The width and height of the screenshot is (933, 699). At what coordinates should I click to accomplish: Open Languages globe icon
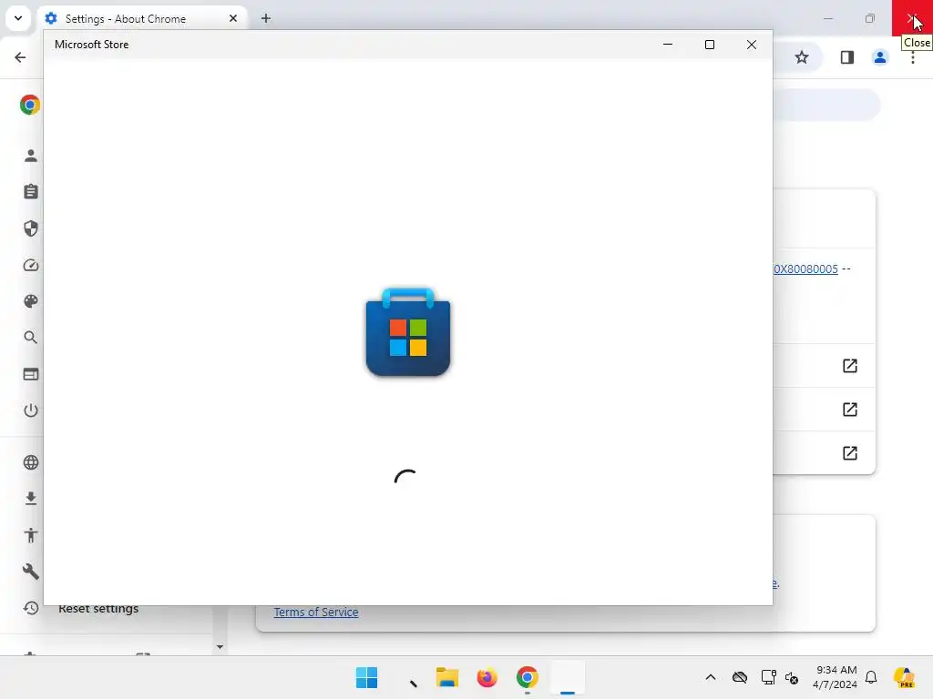[31, 462]
